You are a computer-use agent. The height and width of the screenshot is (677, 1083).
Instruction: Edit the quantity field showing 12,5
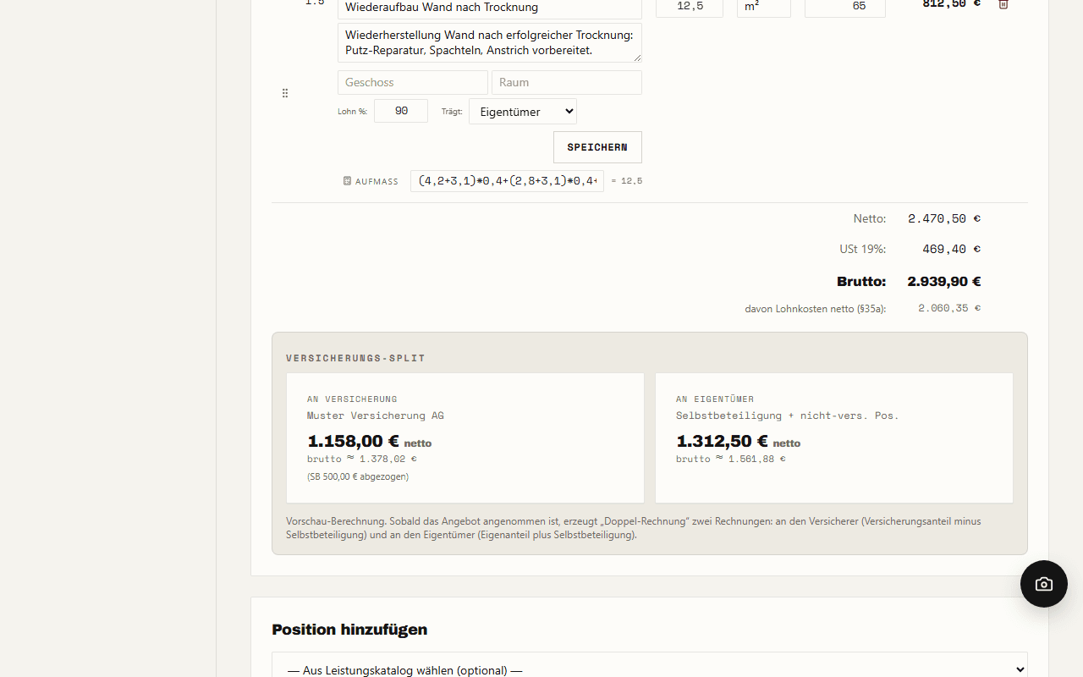tap(690, 7)
